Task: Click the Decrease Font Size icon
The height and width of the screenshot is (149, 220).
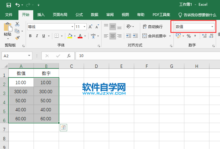Action: 97,27
